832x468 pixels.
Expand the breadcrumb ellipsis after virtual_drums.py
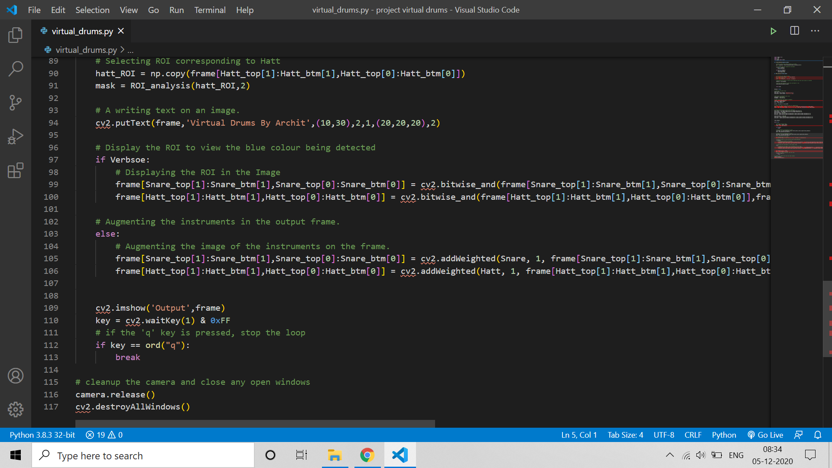(130, 50)
